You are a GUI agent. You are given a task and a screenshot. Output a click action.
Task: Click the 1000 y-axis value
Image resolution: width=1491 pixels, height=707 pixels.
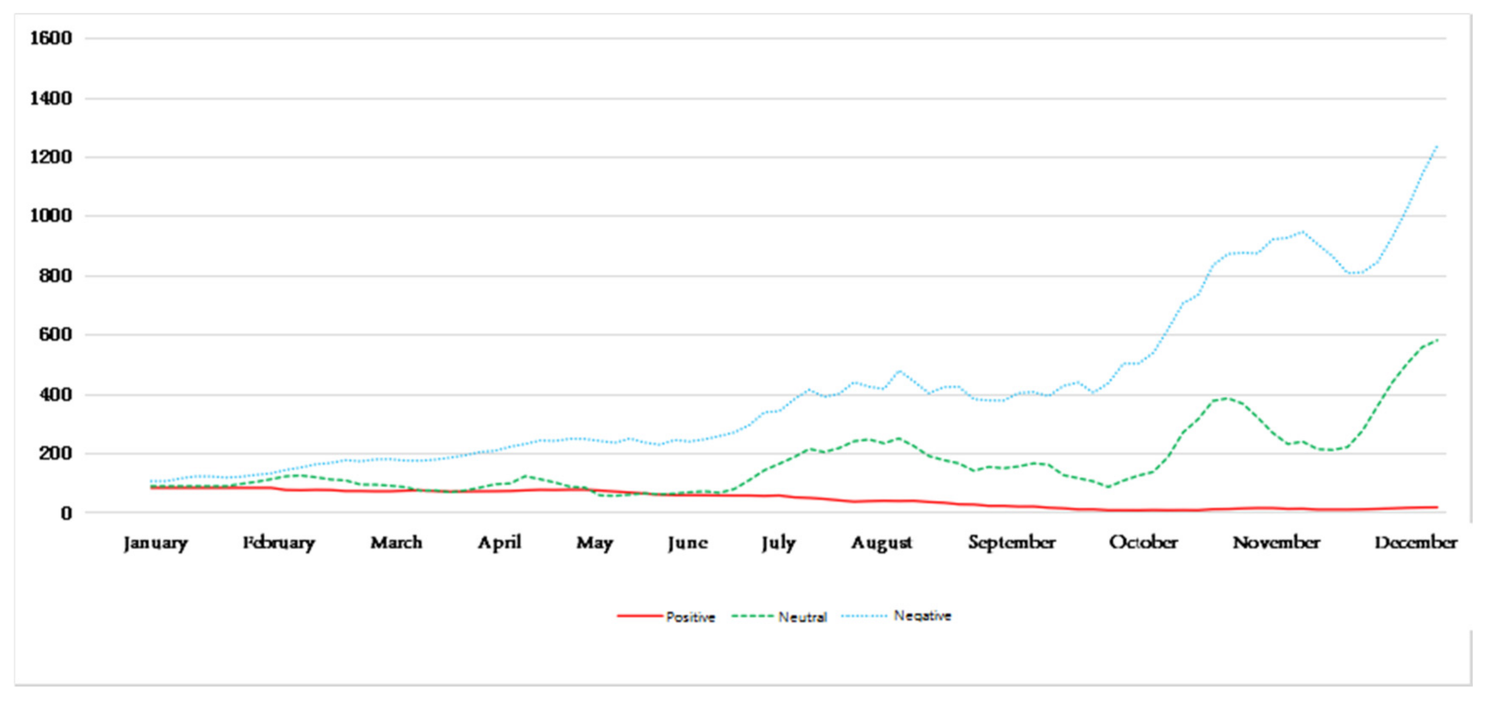point(51,216)
